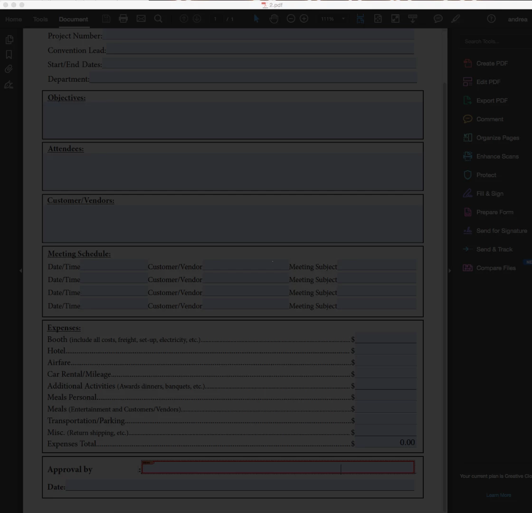Open the Attachments paperclip sidebar icon
The image size is (532, 513).
(x=9, y=69)
